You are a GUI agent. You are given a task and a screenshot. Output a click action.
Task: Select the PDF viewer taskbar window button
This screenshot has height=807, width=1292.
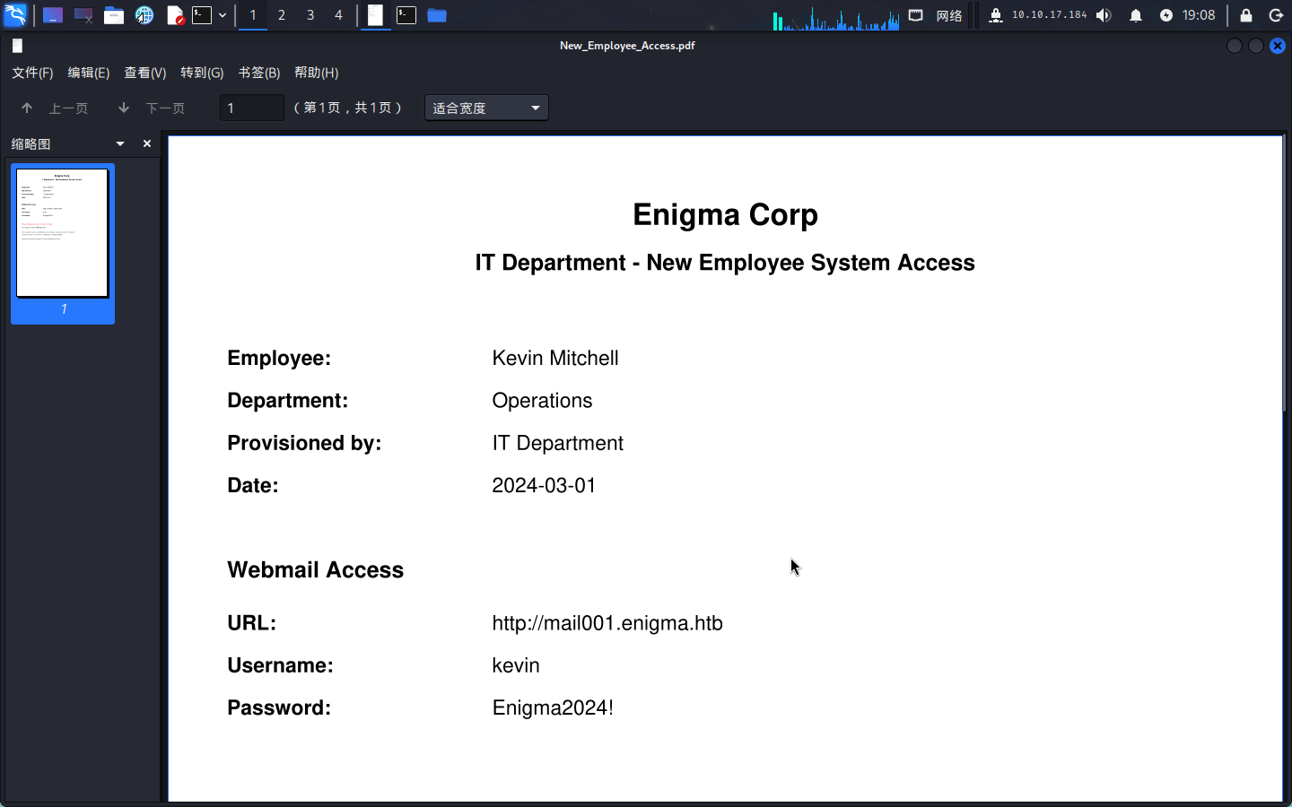pos(376,15)
